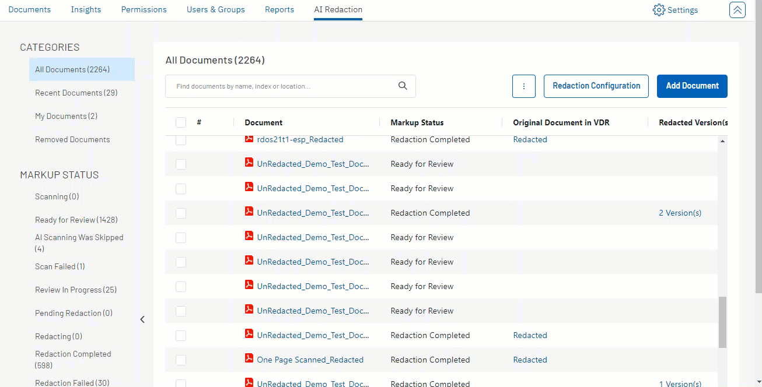
Task: Sort by the Markup Status column header
Action: pyautogui.click(x=417, y=122)
